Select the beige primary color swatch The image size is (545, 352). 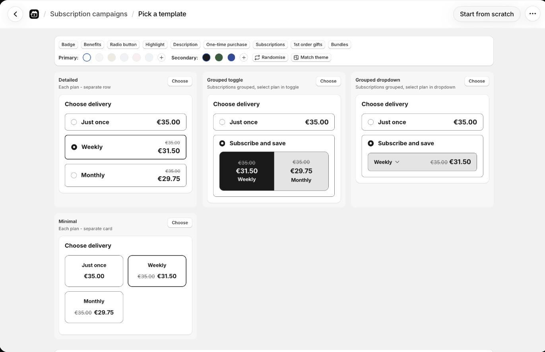pyautogui.click(x=112, y=58)
